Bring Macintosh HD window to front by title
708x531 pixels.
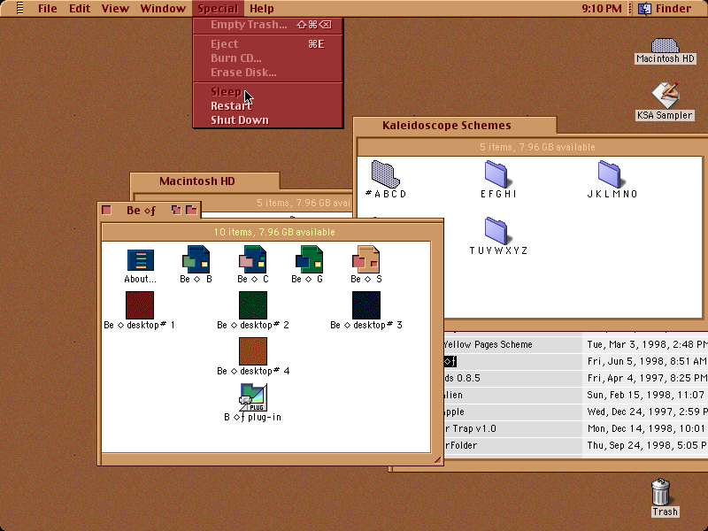click(196, 181)
